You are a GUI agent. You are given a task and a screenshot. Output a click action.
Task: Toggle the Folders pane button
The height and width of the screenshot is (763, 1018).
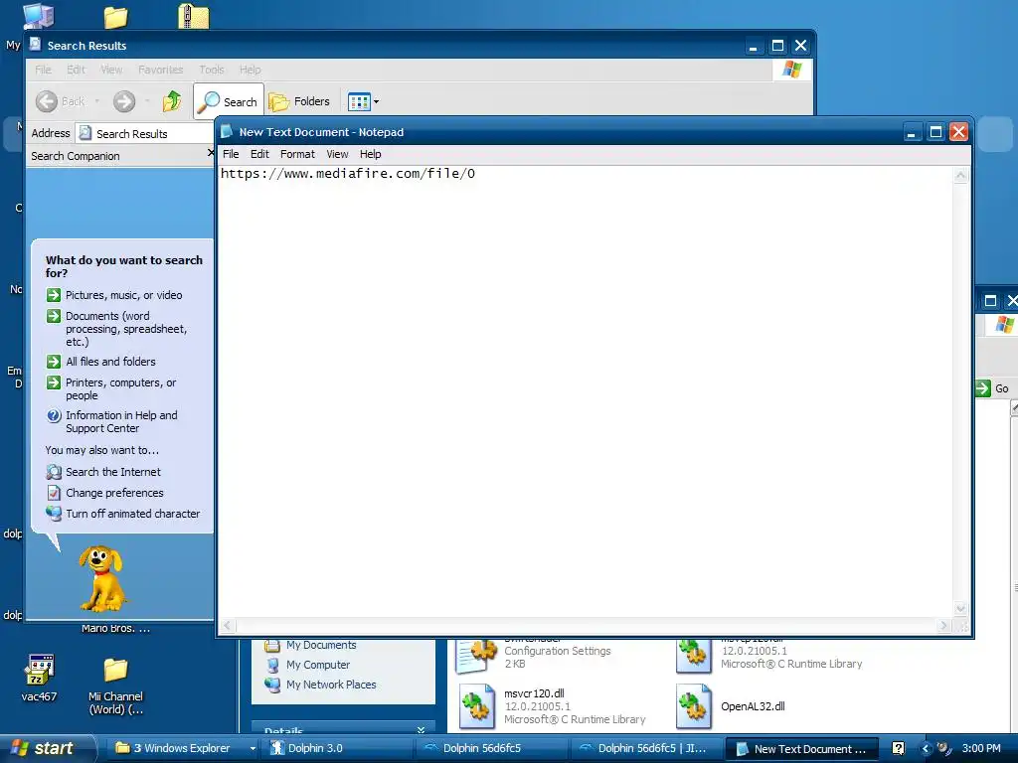click(x=299, y=101)
